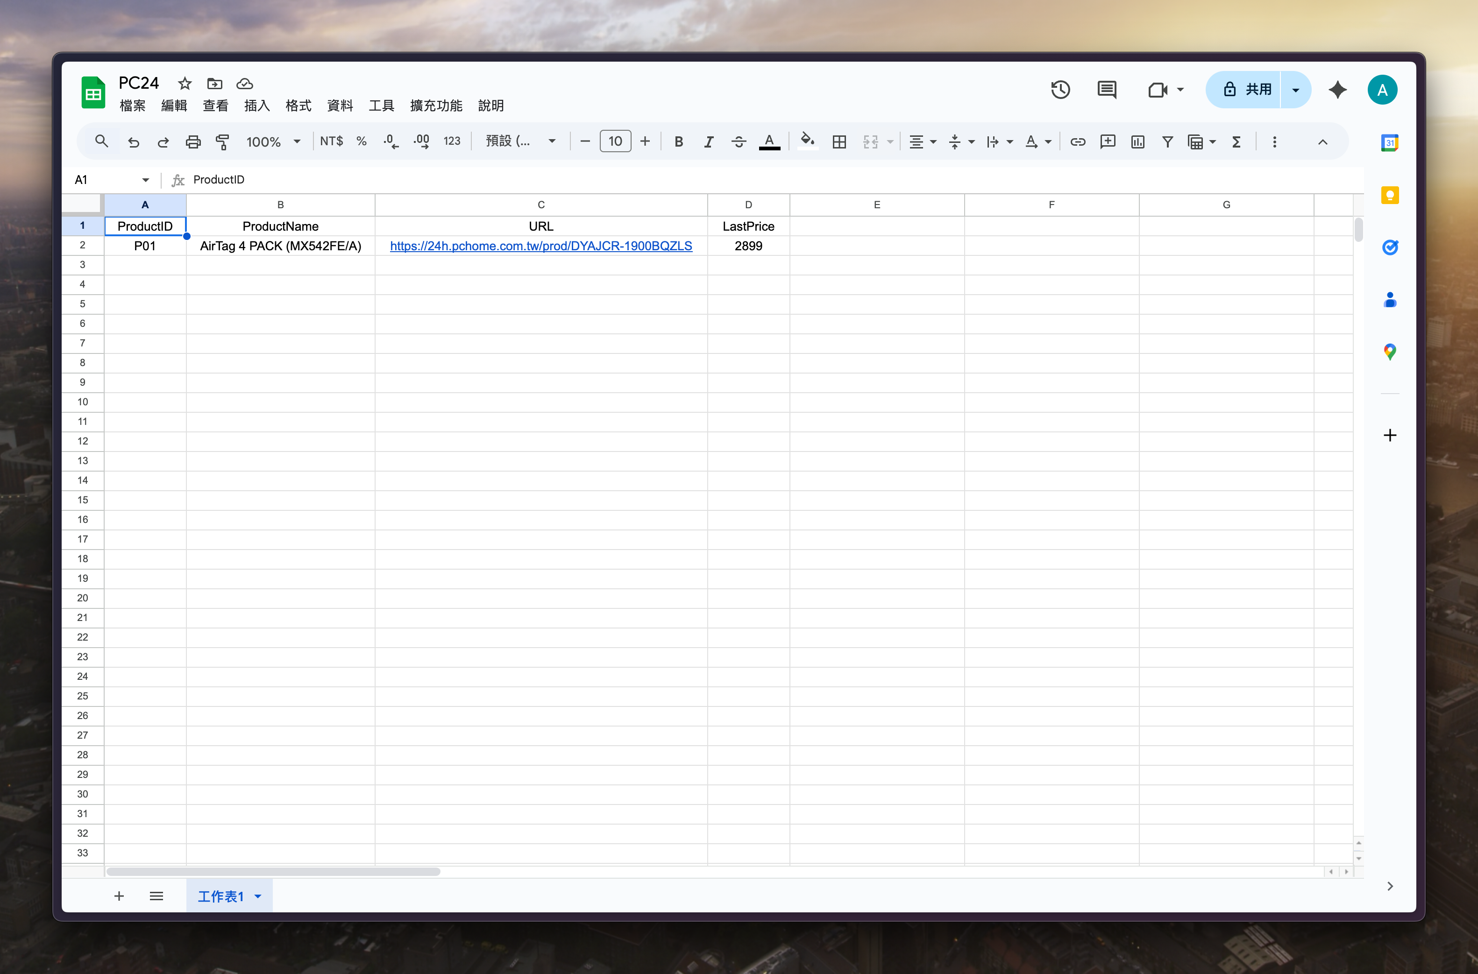Expand the font family dropdown
Screen dimensions: 1478x974
(x=520, y=141)
